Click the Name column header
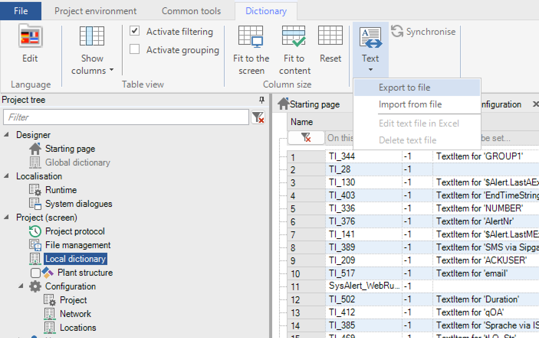This screenshot has height=338, width=539. coord(302,122)
